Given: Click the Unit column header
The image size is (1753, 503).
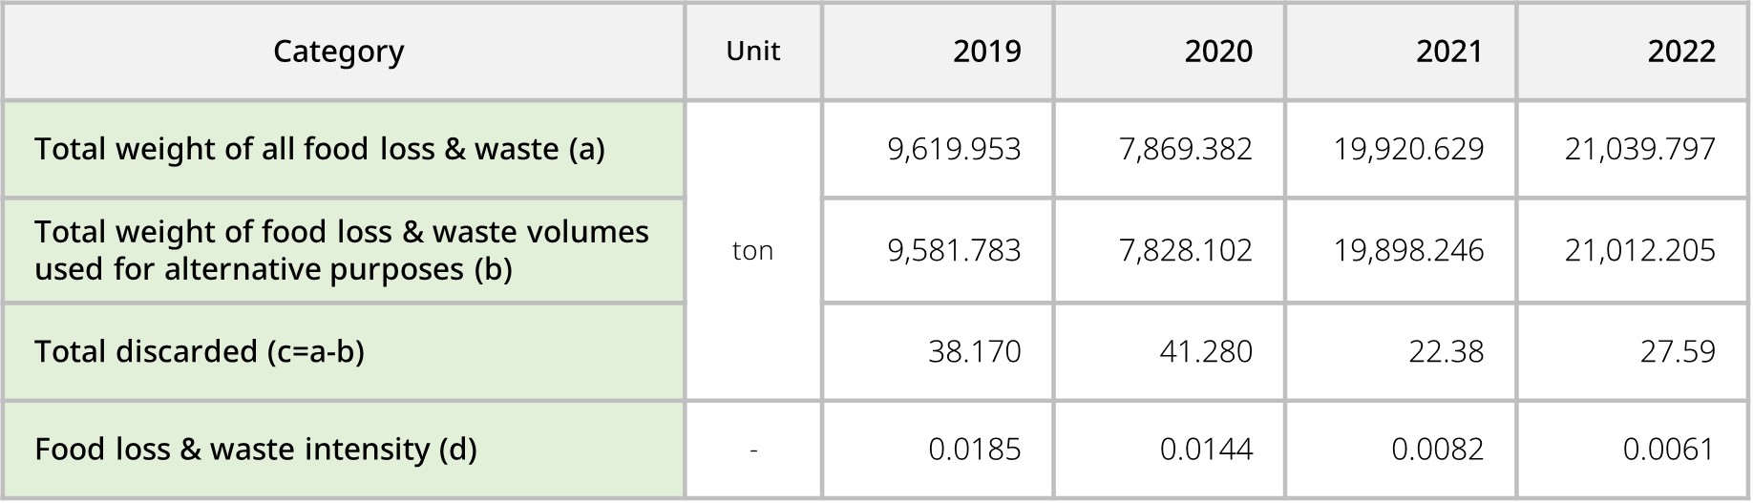Looking at the screenshot, I should click(752, 52).
